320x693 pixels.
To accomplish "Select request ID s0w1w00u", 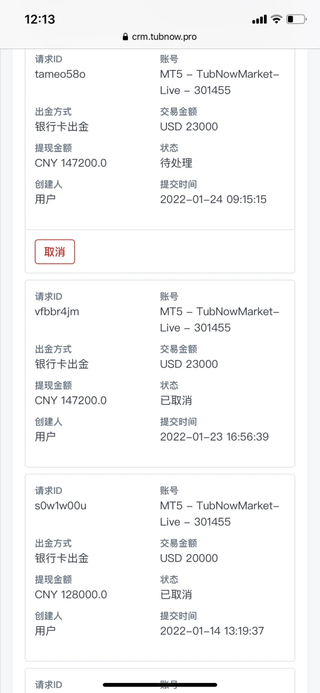I will click(x=61, y=506).
